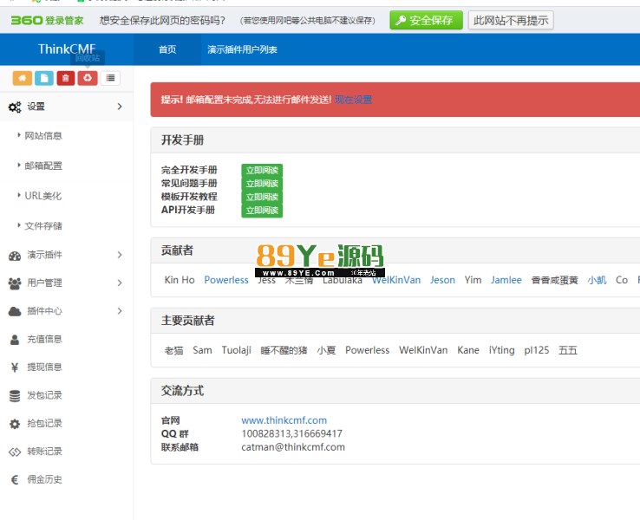Image resolution: width=640 pixels, height=520 pixels.
Task: Open the 邮箱配置 submenu item
Action: [43, 166]
